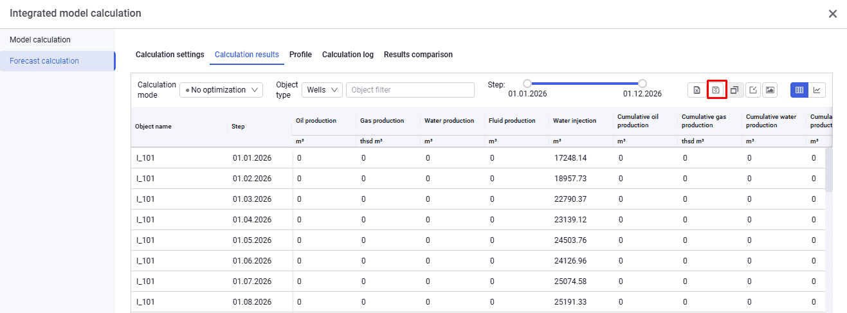The height and width of the screenshot is (313, 847).
Task: Click the water injection value 22790.37
Action: 570,199
